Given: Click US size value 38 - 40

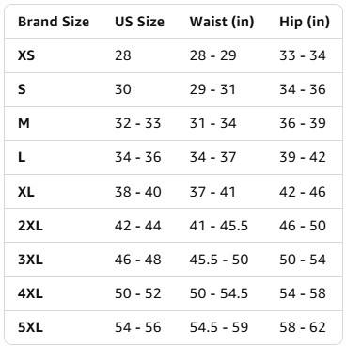Looking at the screenshot, I should (138, 192).
